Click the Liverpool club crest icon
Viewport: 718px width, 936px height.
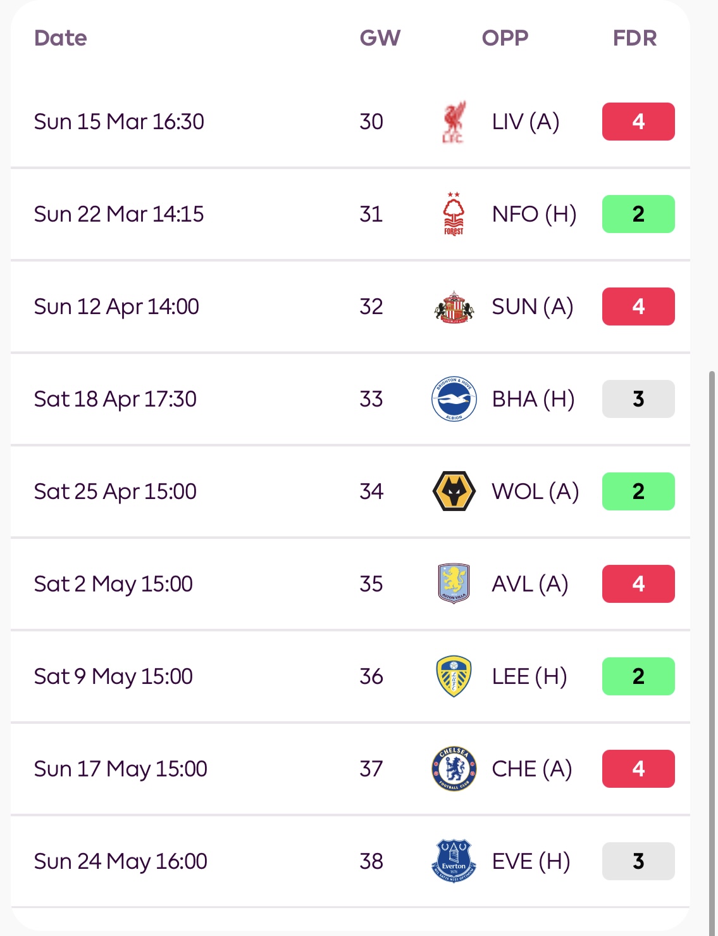pyautogui.click(x=454, y=122)
